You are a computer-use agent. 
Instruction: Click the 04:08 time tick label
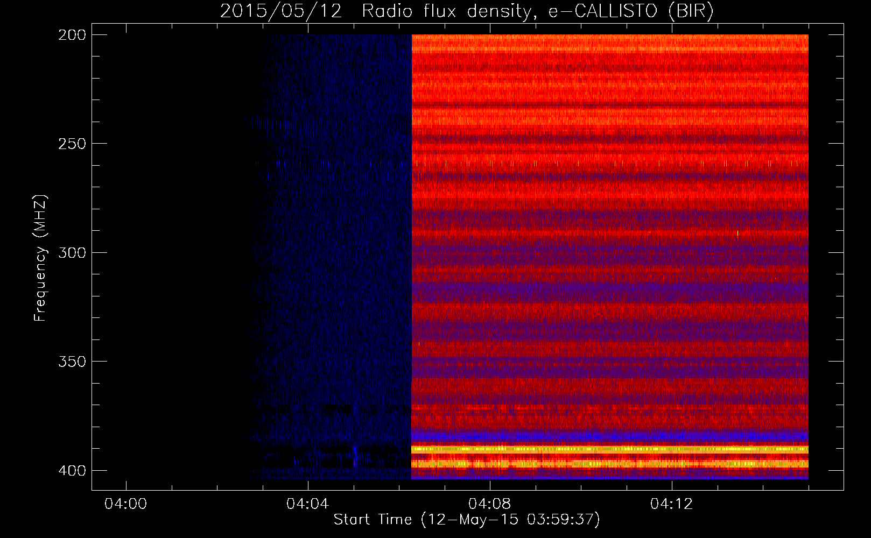[490, 504]
